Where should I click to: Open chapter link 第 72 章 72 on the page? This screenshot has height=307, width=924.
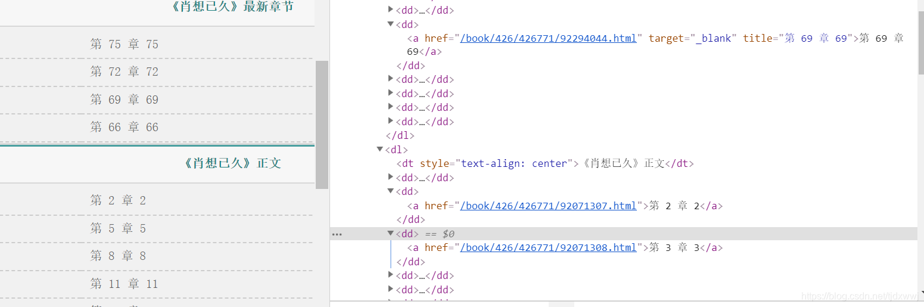pos(125,72)
